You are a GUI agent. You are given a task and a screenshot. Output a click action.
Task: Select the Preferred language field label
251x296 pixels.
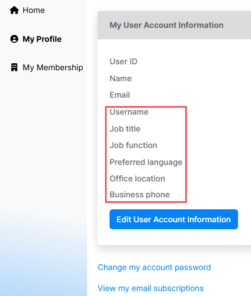[x=146, y=162]
